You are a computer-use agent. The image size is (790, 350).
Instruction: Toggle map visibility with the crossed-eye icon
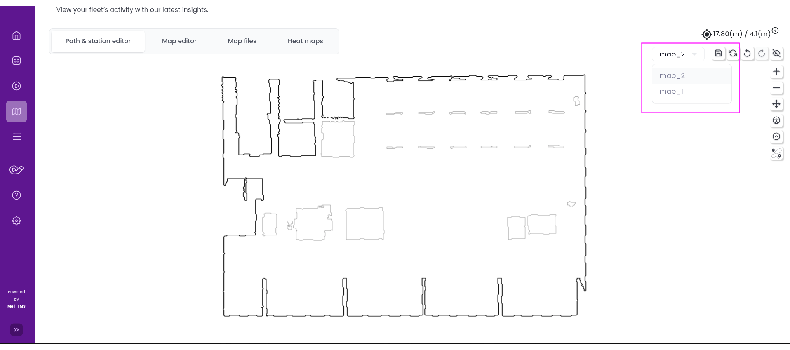point(776,53)
